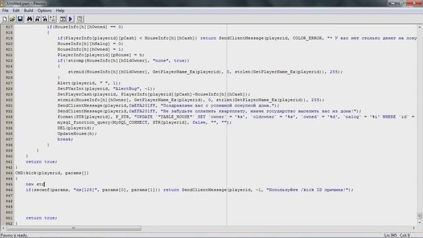Click line number 947 in the gutter
Image resolution: width=423 pixels, height=238 pixels.
click(x=9, y=196)
